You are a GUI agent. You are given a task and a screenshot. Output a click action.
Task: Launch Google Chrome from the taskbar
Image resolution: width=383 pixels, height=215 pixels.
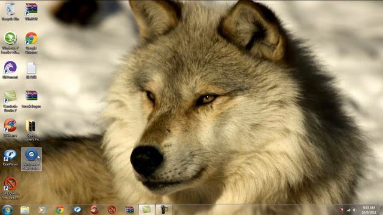click(60, 210)
